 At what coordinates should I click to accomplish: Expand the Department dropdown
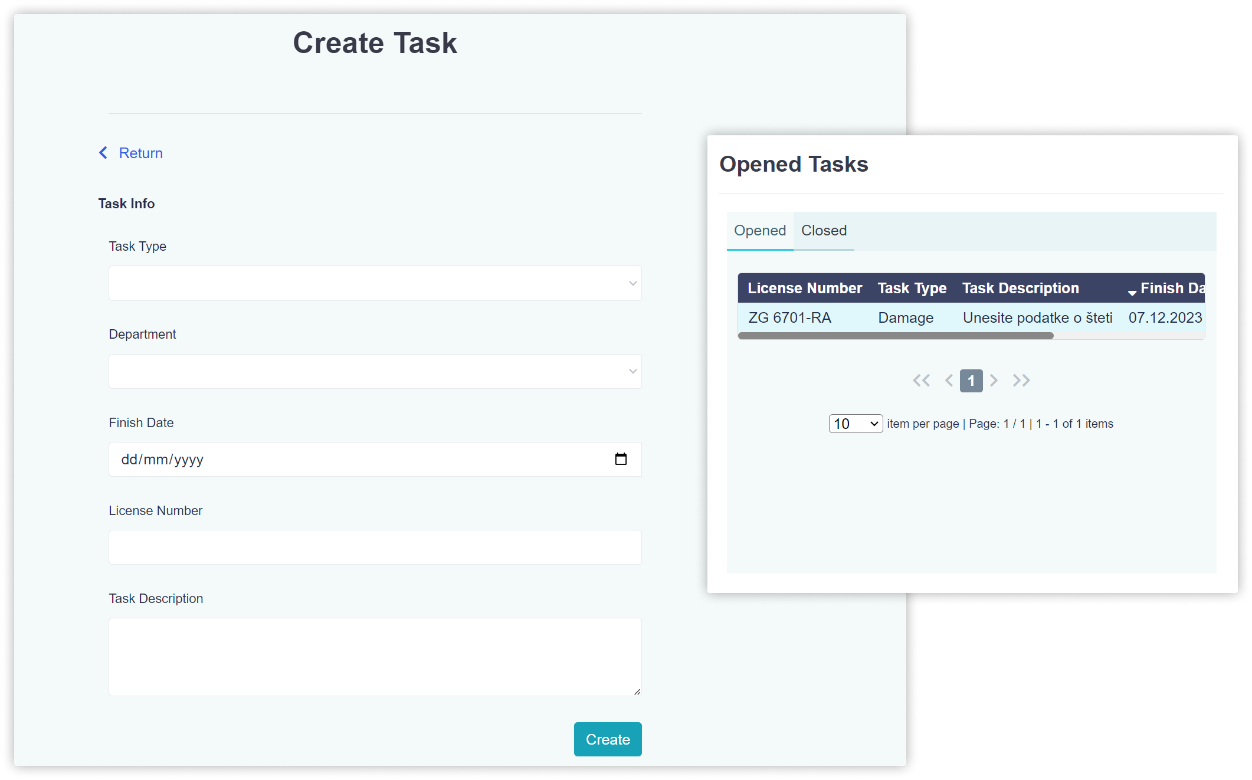coord(375,371)
